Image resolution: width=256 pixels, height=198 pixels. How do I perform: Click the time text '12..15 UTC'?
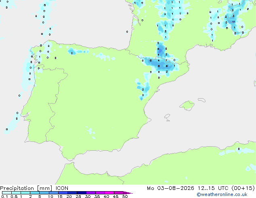coord(213,188)
